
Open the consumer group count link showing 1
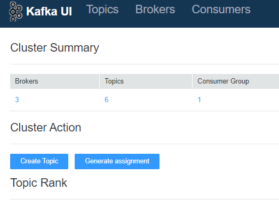pyautogui.click(x=200, y=100)
